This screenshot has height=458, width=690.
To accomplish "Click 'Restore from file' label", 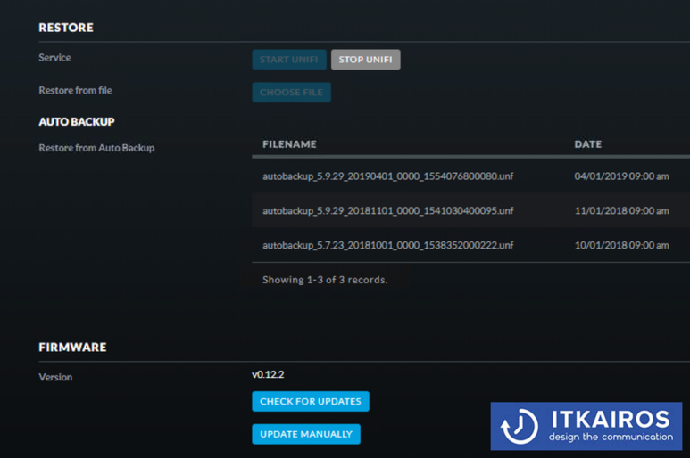I will coord(75,91).
